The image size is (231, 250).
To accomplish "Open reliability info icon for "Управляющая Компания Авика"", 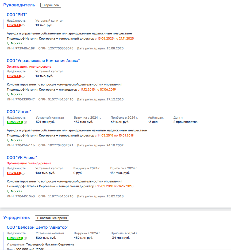I will [23, 76].
